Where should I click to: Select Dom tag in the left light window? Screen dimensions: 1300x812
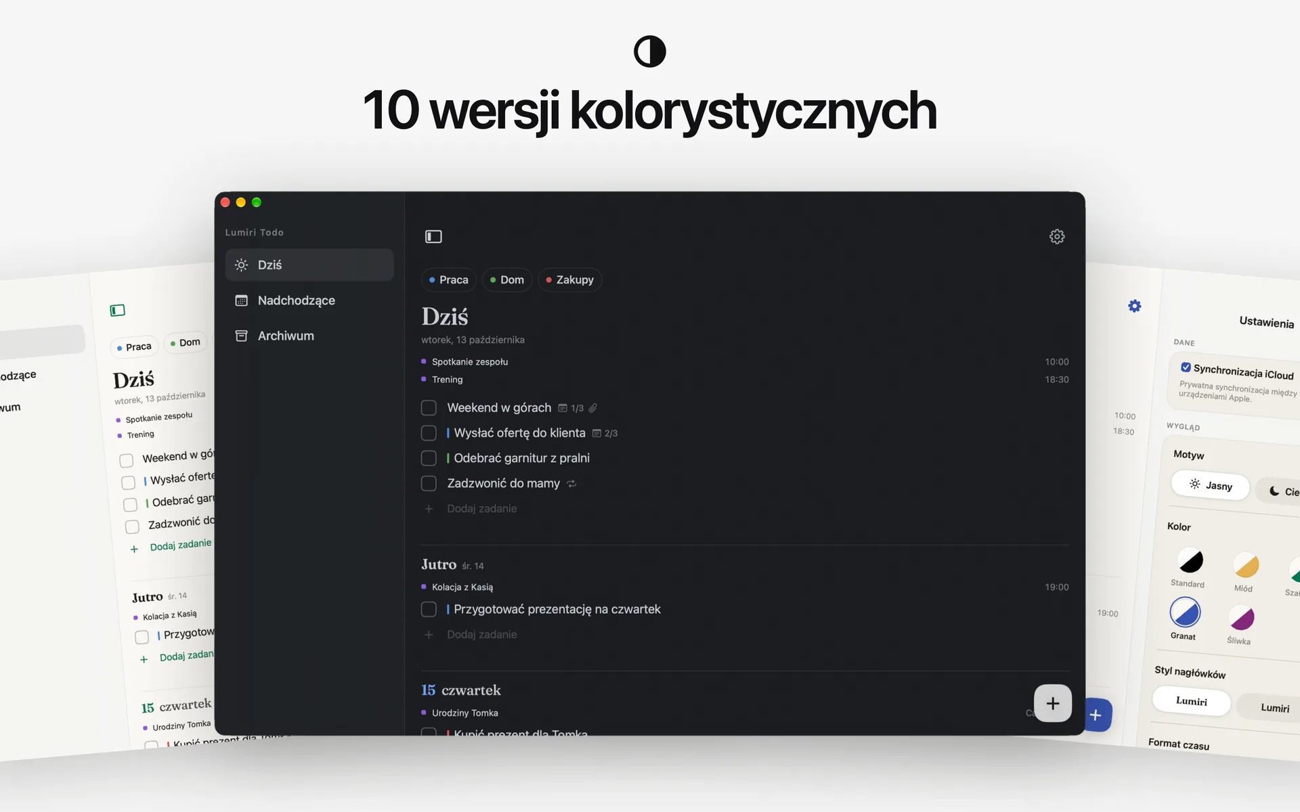tap(186, 342)
